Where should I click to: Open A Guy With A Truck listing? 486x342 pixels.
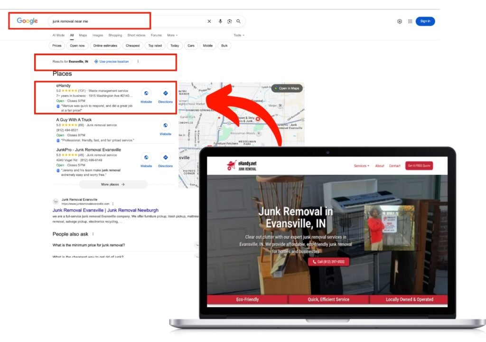74,120
